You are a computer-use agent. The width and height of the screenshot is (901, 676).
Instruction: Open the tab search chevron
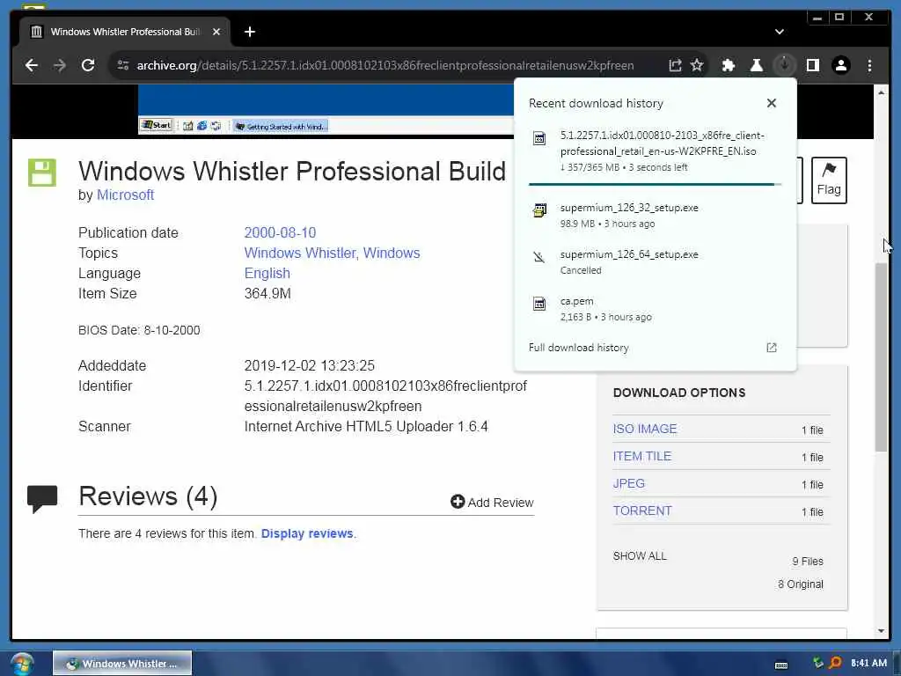pyautogui.click(x=780, y=32)
